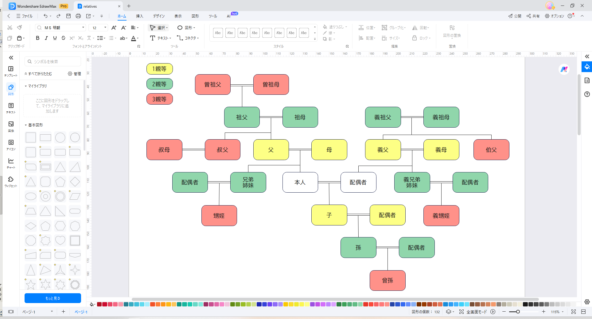Click the 公開 button in the top bar
592x319 pixels.
[x=515, y=16]
